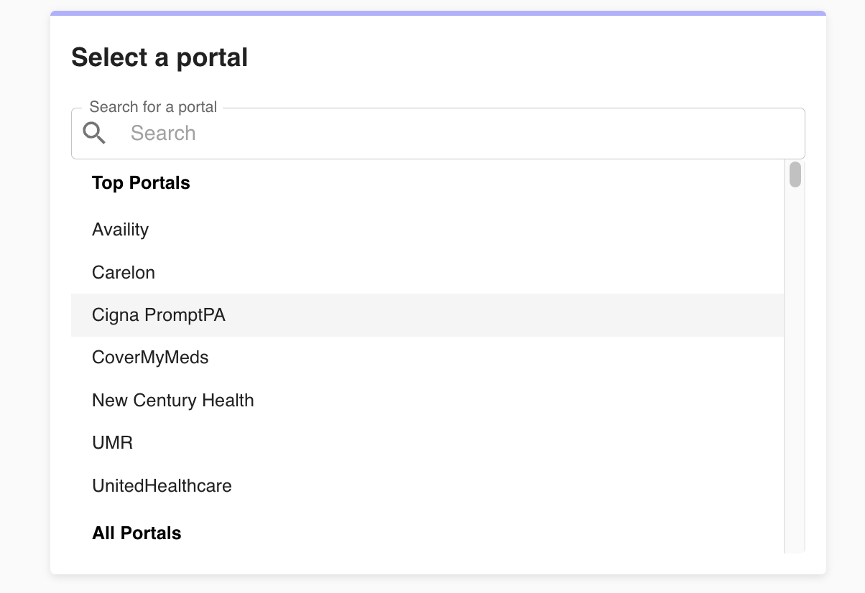Screen dimensions: 865x593
Task: Click the 'Select a portal' heading
Action: pyautogui.click(x=159, y=57)
